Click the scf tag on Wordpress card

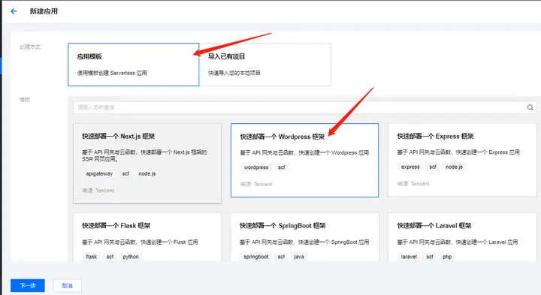pos(282,167)
